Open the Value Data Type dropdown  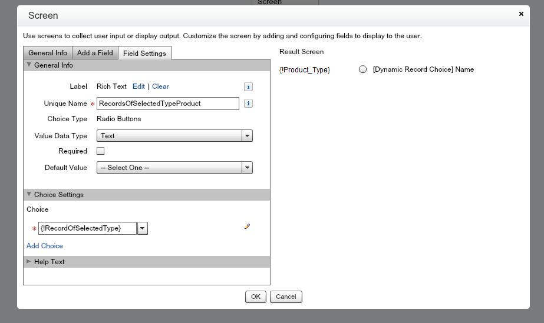[x=248, y=136]
